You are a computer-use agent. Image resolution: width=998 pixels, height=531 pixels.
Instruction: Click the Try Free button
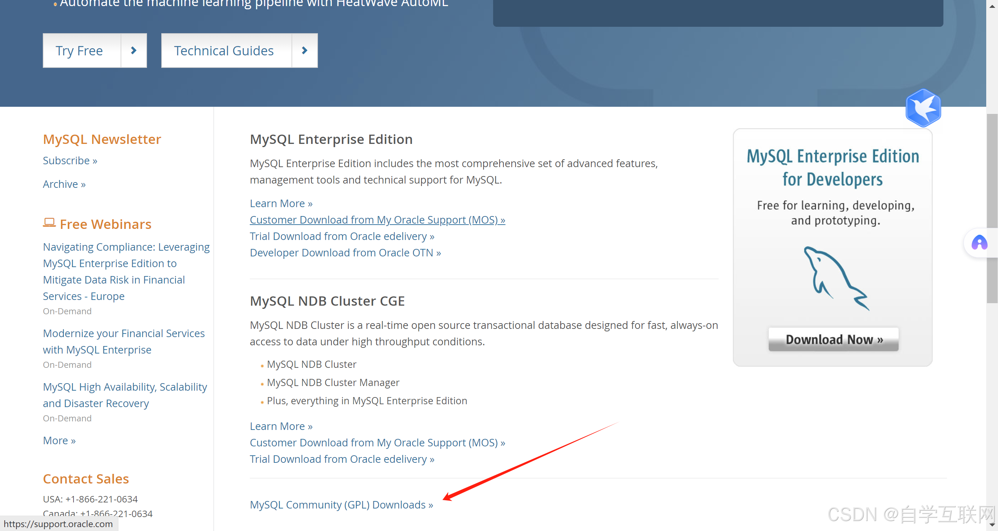coord(79,50)
